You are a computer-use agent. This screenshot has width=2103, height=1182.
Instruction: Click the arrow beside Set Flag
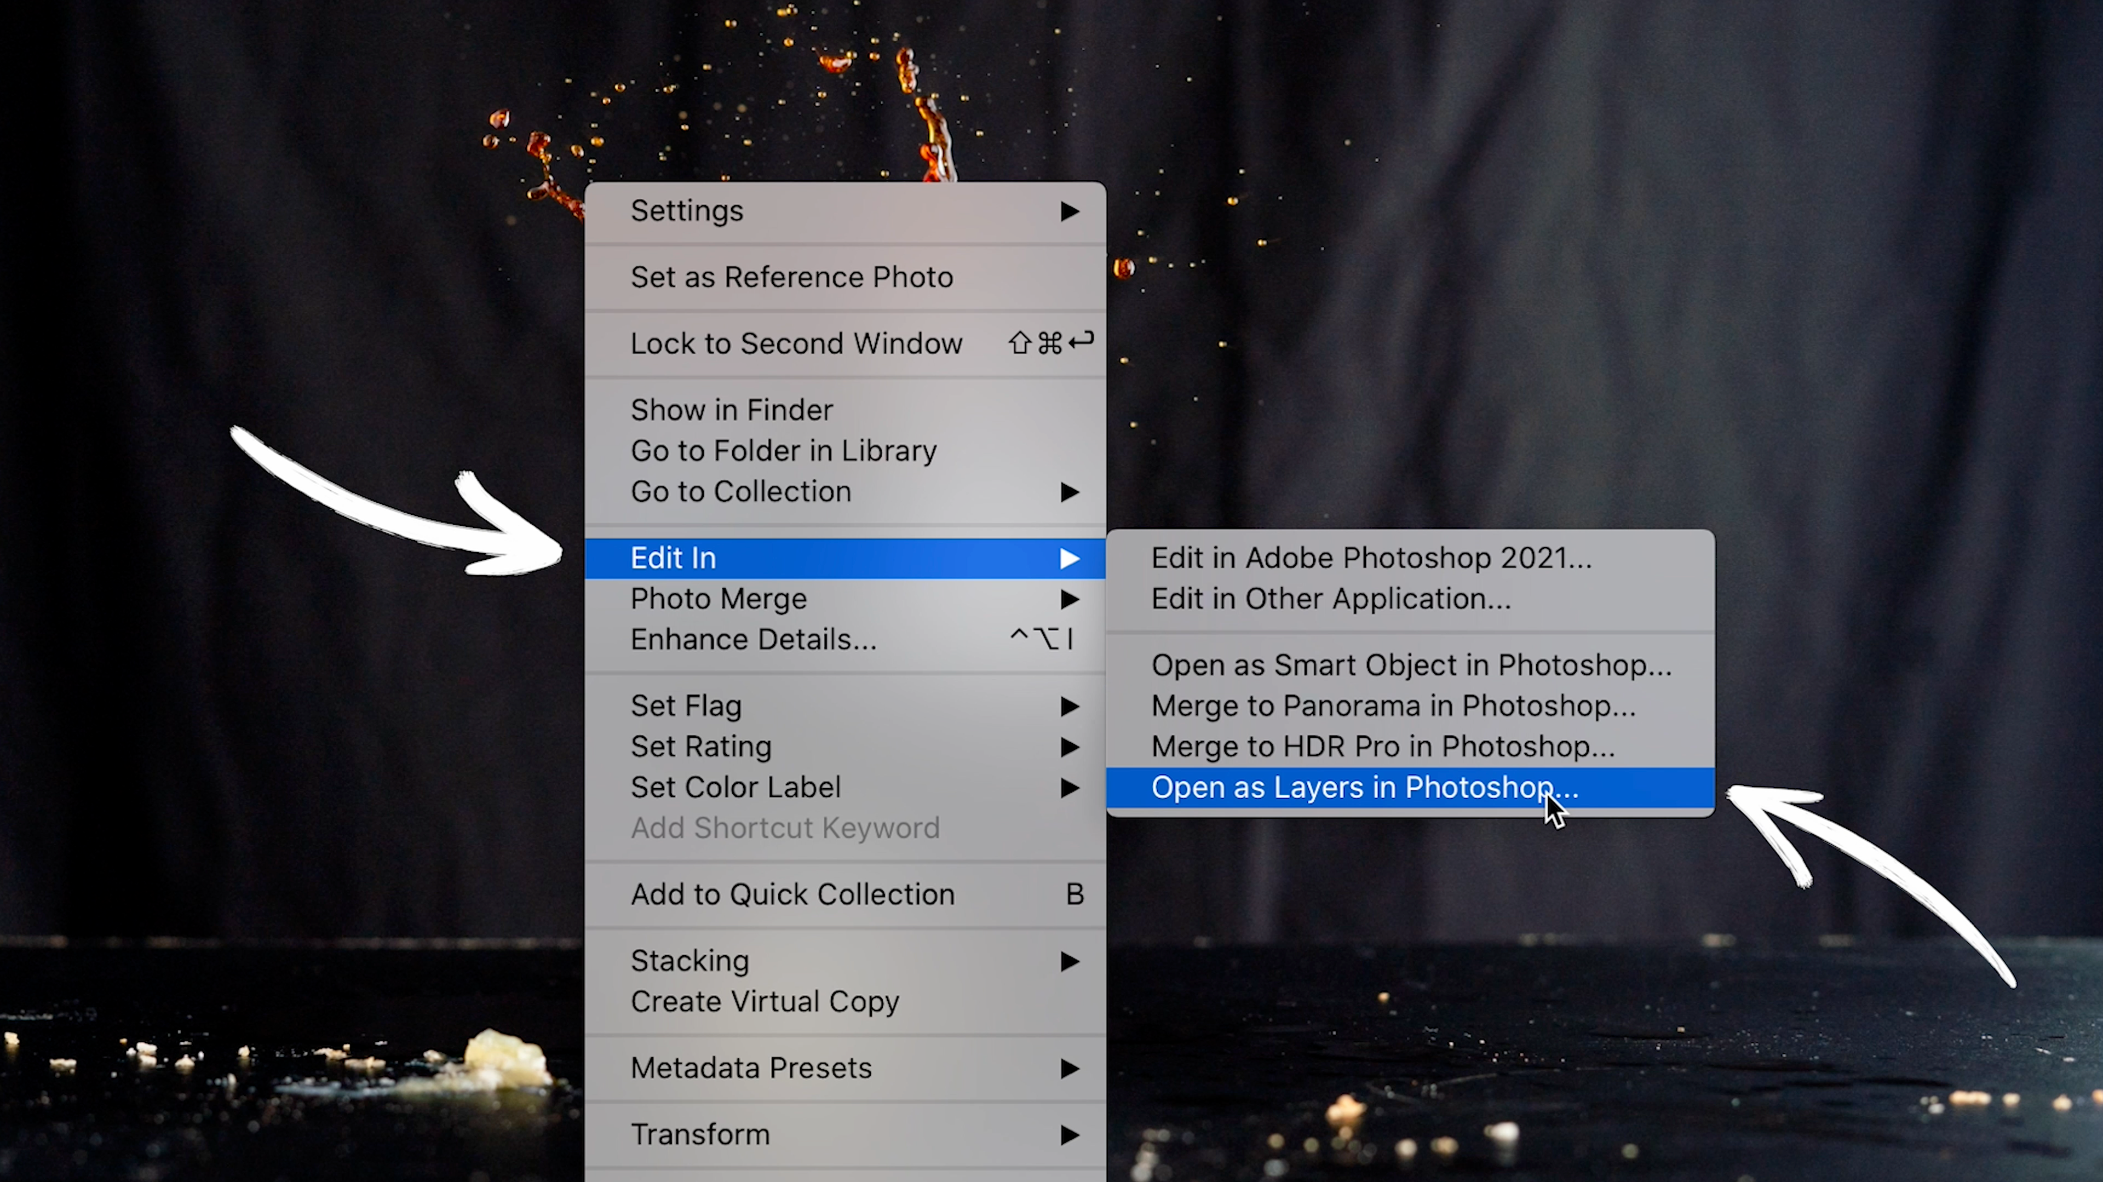click(1070, 706)
